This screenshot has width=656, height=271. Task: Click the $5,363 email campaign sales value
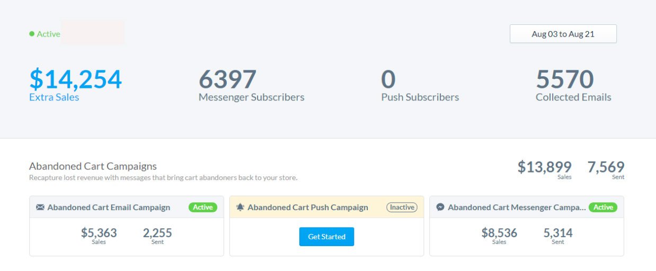coord(99,233)
